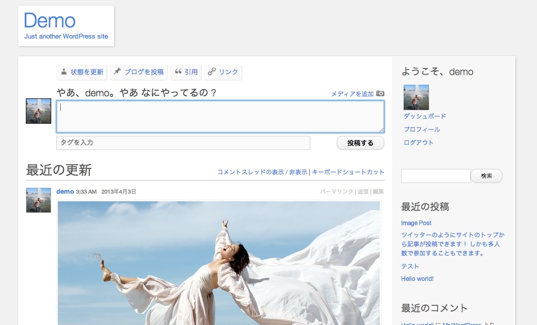Click the sidebar welcome avatar image
The image size is (537, 325).
[416, 97]
